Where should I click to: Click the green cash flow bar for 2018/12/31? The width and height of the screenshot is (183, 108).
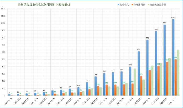point(152,81)
